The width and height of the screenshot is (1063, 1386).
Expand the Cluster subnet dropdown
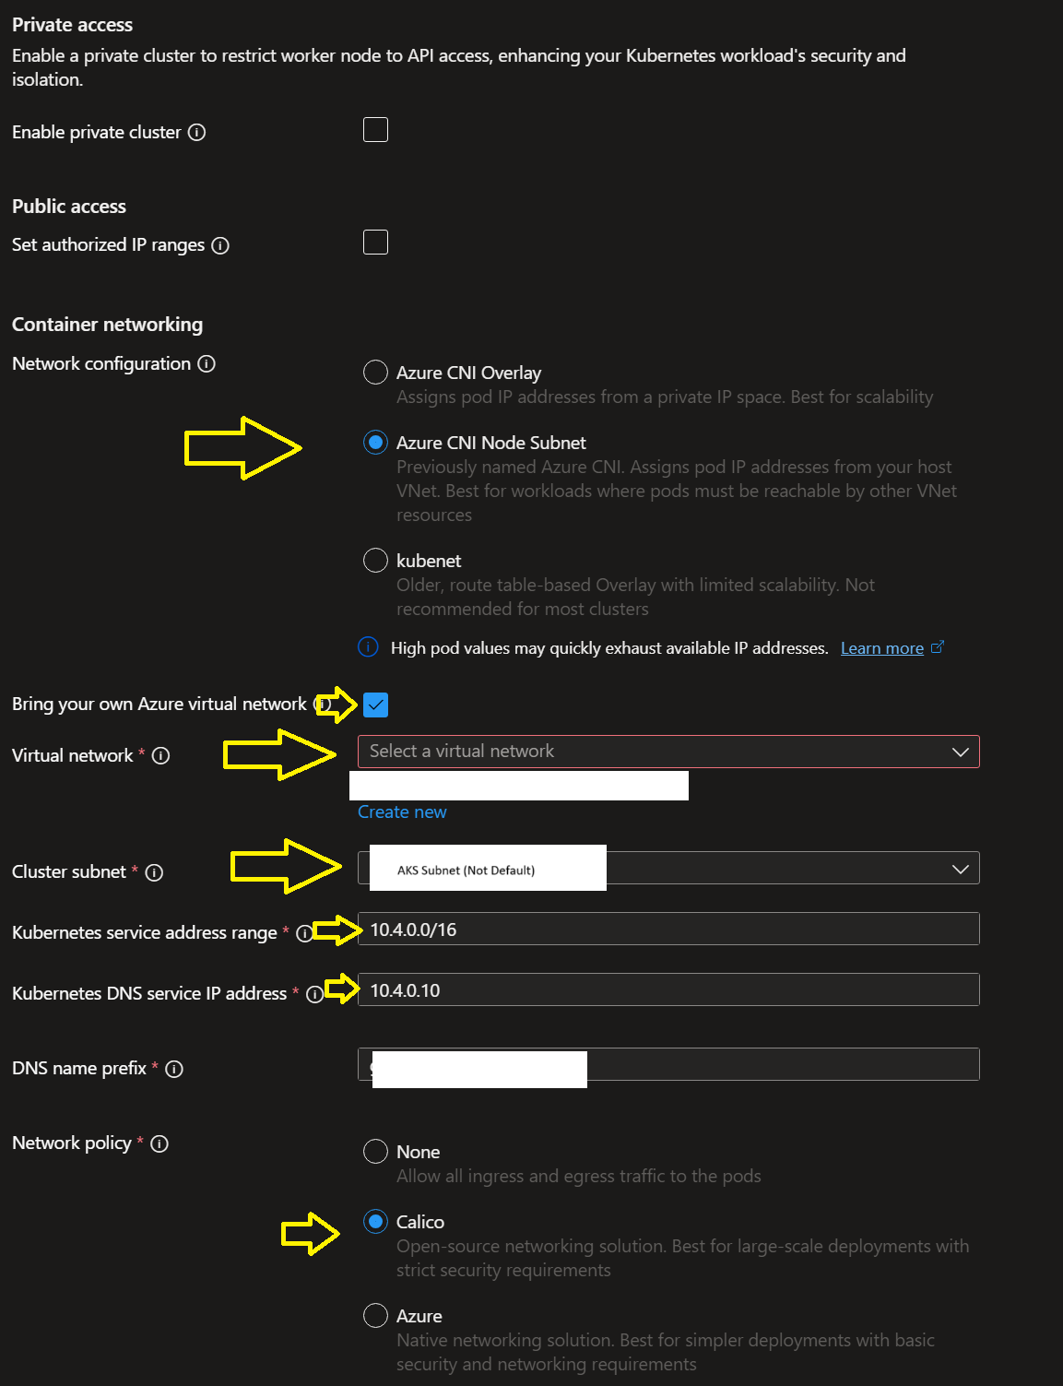click(960, 869)
